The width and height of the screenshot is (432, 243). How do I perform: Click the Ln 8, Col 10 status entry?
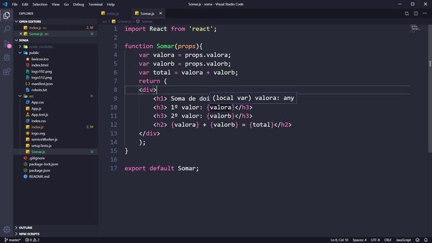[x=339, y=240]
